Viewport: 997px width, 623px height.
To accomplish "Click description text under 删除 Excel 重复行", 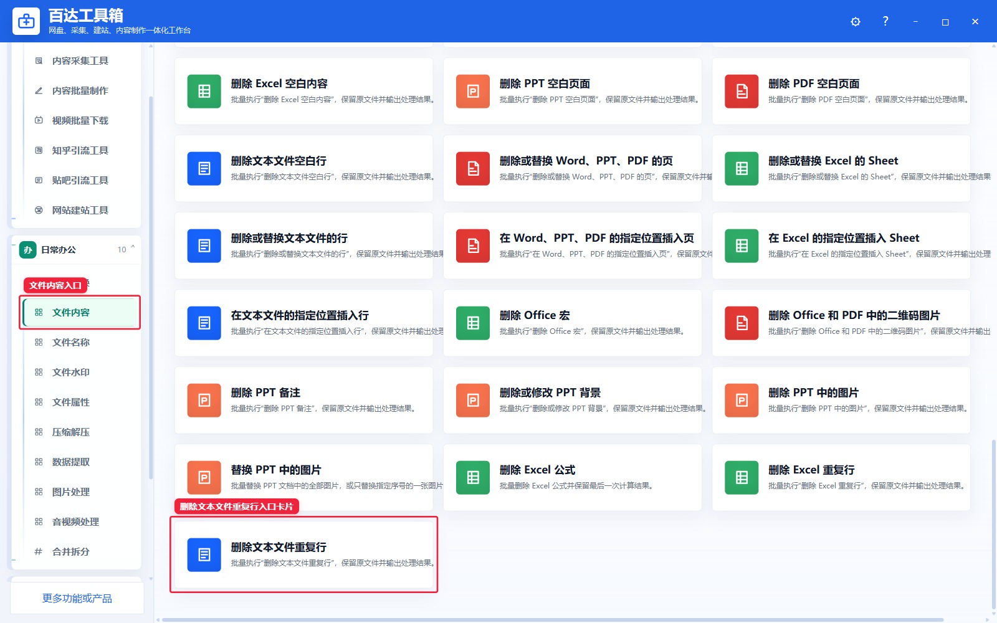I will 866,486.
